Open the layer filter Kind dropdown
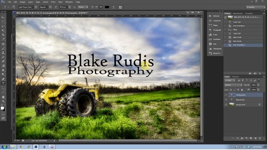 pyautogui.click(x=230, y=80)
